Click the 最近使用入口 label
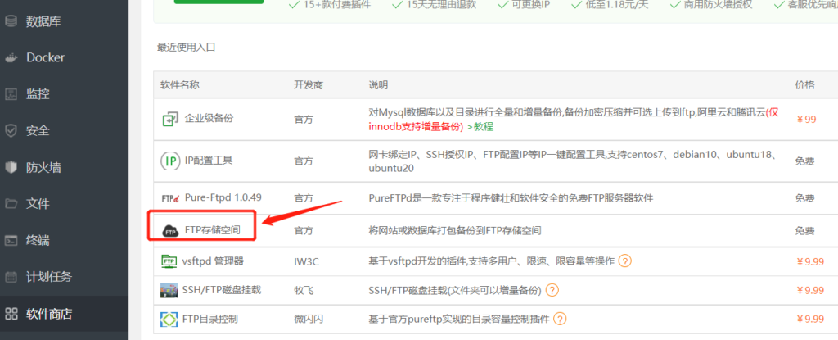 point(186,48)
